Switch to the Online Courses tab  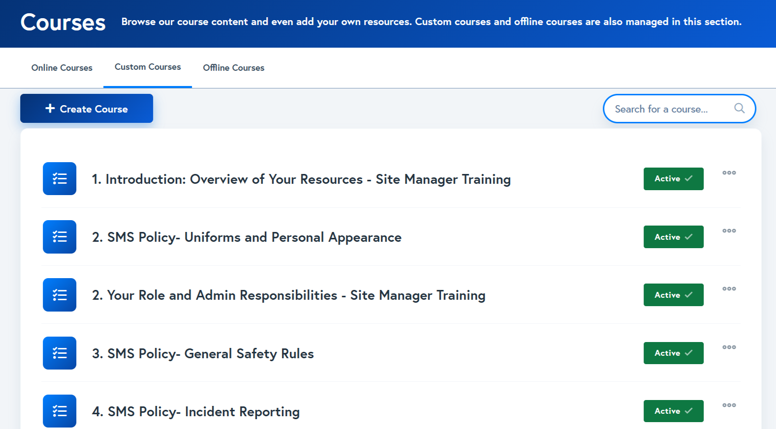tap(62, 68)
